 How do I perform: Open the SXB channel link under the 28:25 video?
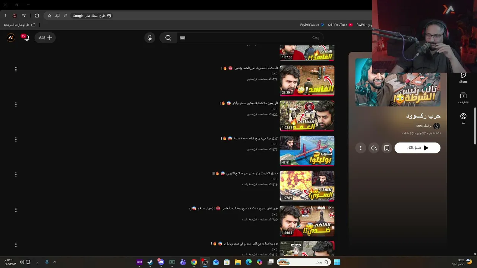[274, 74]
